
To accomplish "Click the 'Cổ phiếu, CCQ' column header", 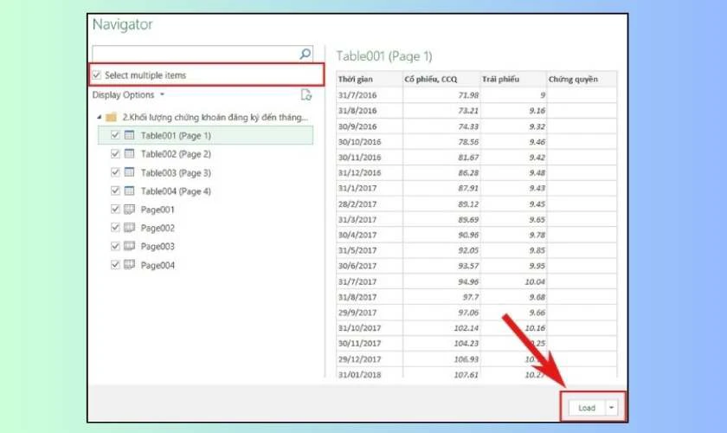I will coord(441,79).
